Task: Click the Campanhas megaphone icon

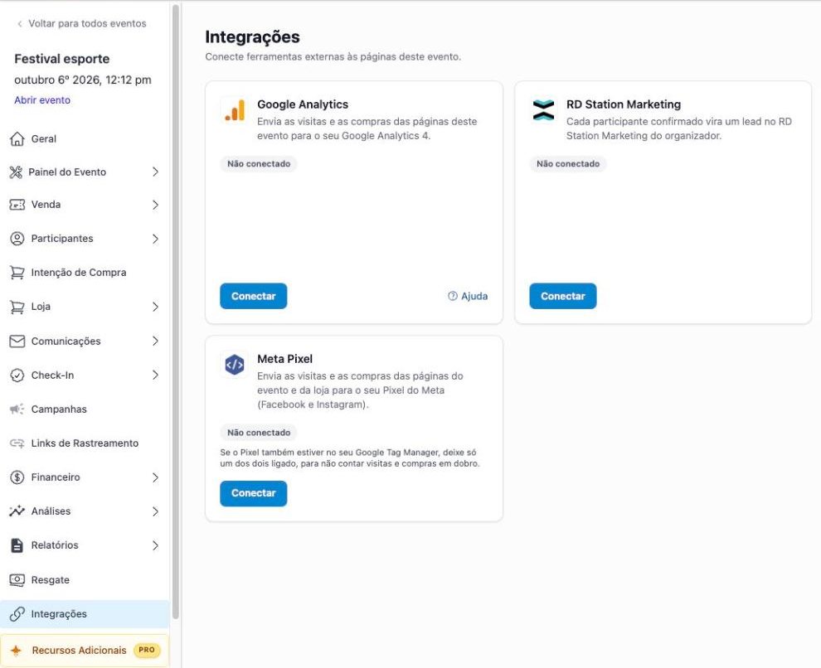Action: [17, 409]
